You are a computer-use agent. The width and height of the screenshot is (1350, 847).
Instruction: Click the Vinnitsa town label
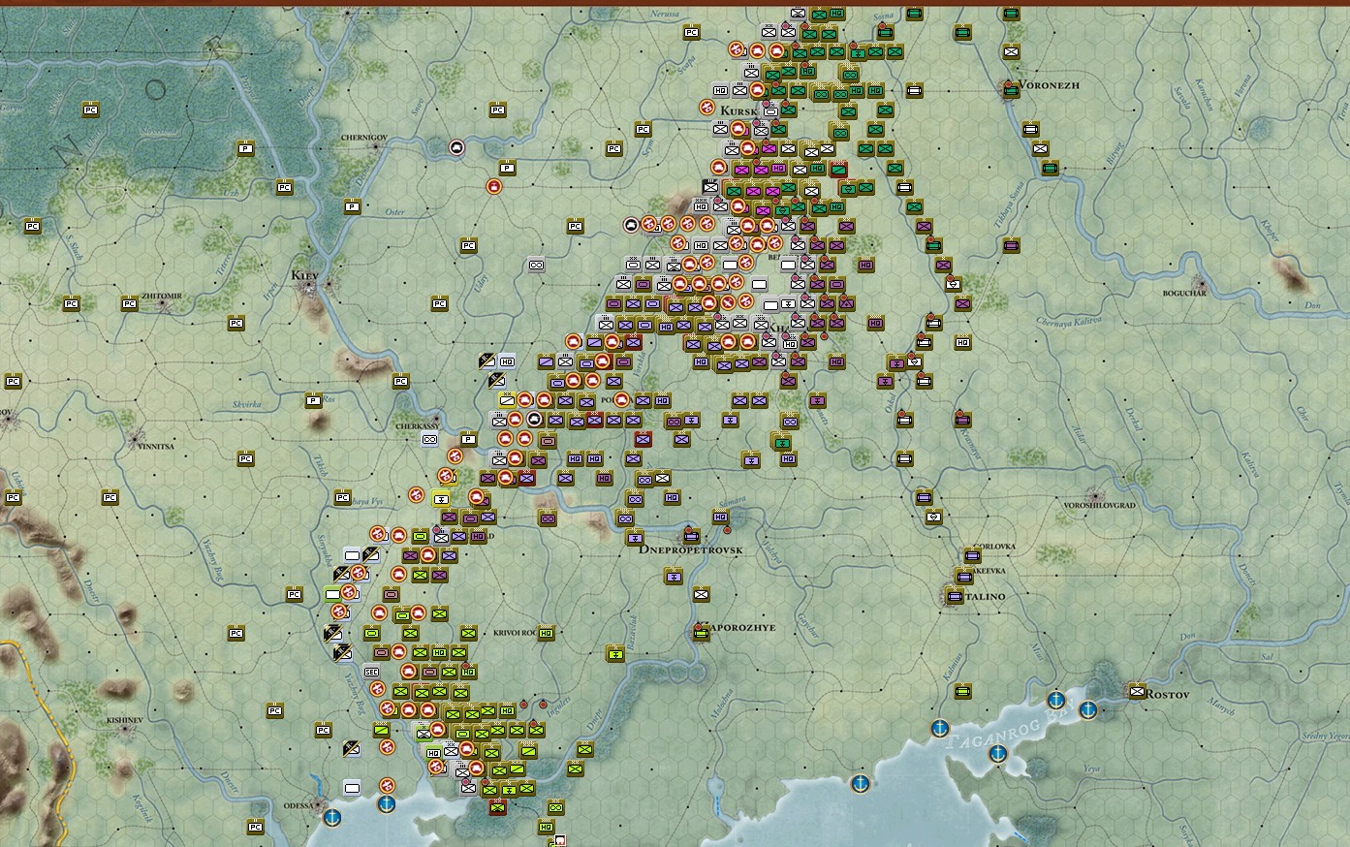click(154, 447)
